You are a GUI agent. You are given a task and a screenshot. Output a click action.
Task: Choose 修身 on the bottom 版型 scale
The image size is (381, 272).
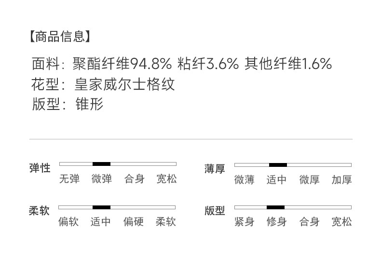point(276,222)
